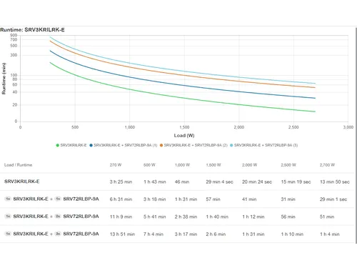Click the 2 h 6 min cell

click(x=216, y=234)
